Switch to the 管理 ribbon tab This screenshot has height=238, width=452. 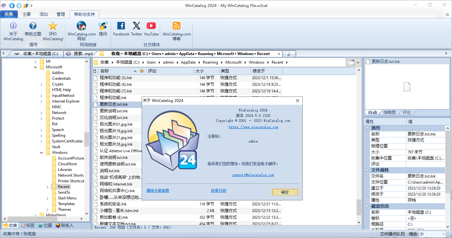click(61, 14)
